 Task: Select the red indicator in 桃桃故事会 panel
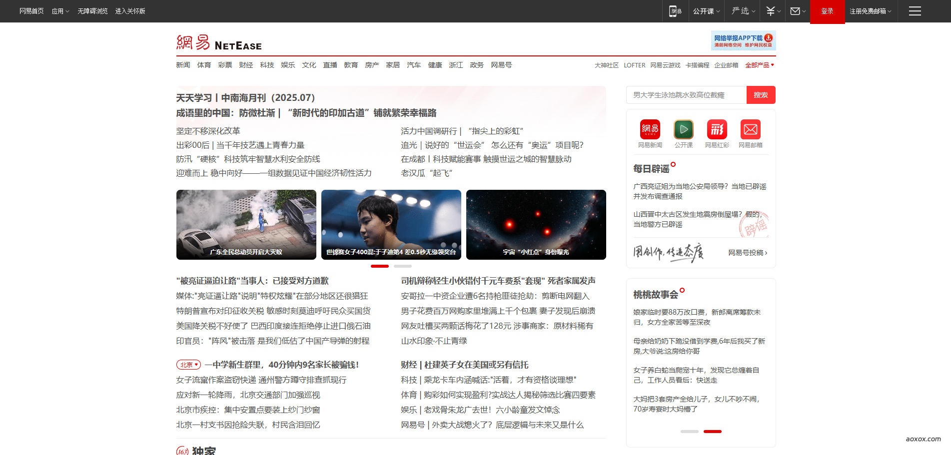click(712, 431)
